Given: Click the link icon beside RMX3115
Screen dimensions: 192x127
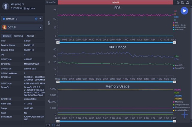Looking at the screenshot, I should point(36,19).
